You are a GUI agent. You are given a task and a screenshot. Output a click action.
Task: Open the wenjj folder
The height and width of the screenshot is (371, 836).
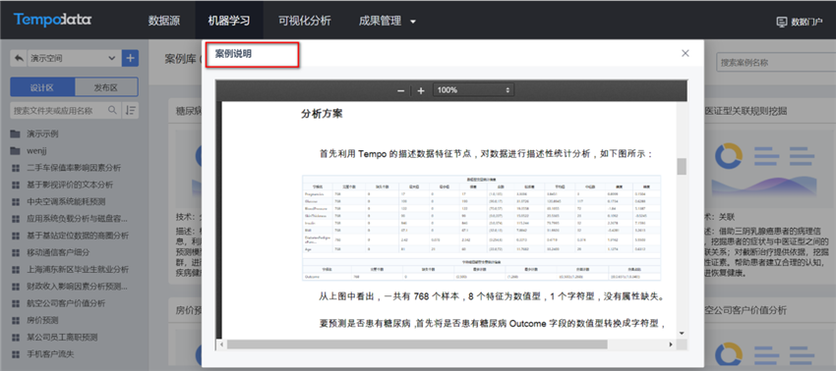click(37, 150)
